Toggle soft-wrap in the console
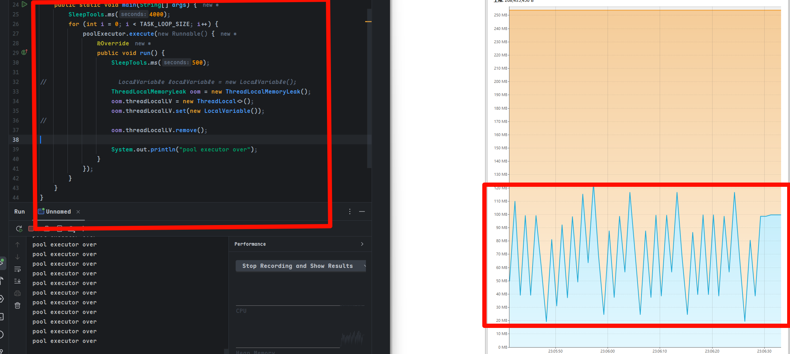Viewport: 790px width, 354px height. click(17, 269)
